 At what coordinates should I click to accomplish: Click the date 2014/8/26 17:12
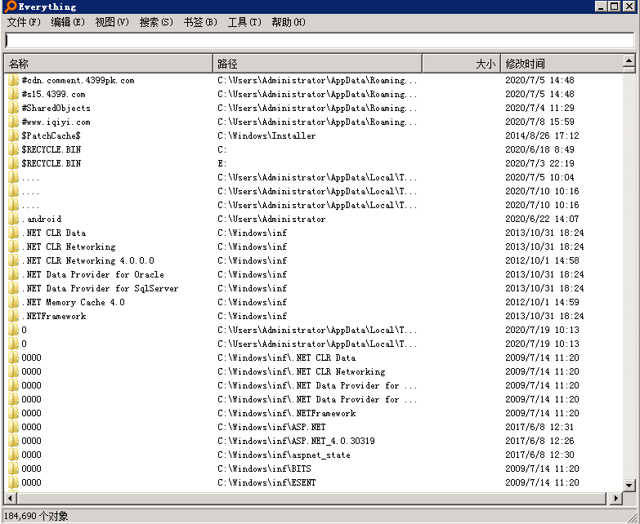[542, 135]
